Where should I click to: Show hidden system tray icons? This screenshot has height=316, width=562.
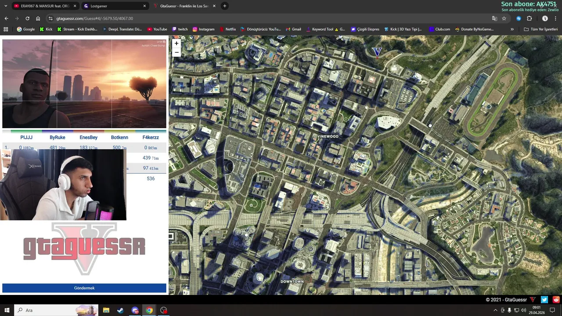496,310
